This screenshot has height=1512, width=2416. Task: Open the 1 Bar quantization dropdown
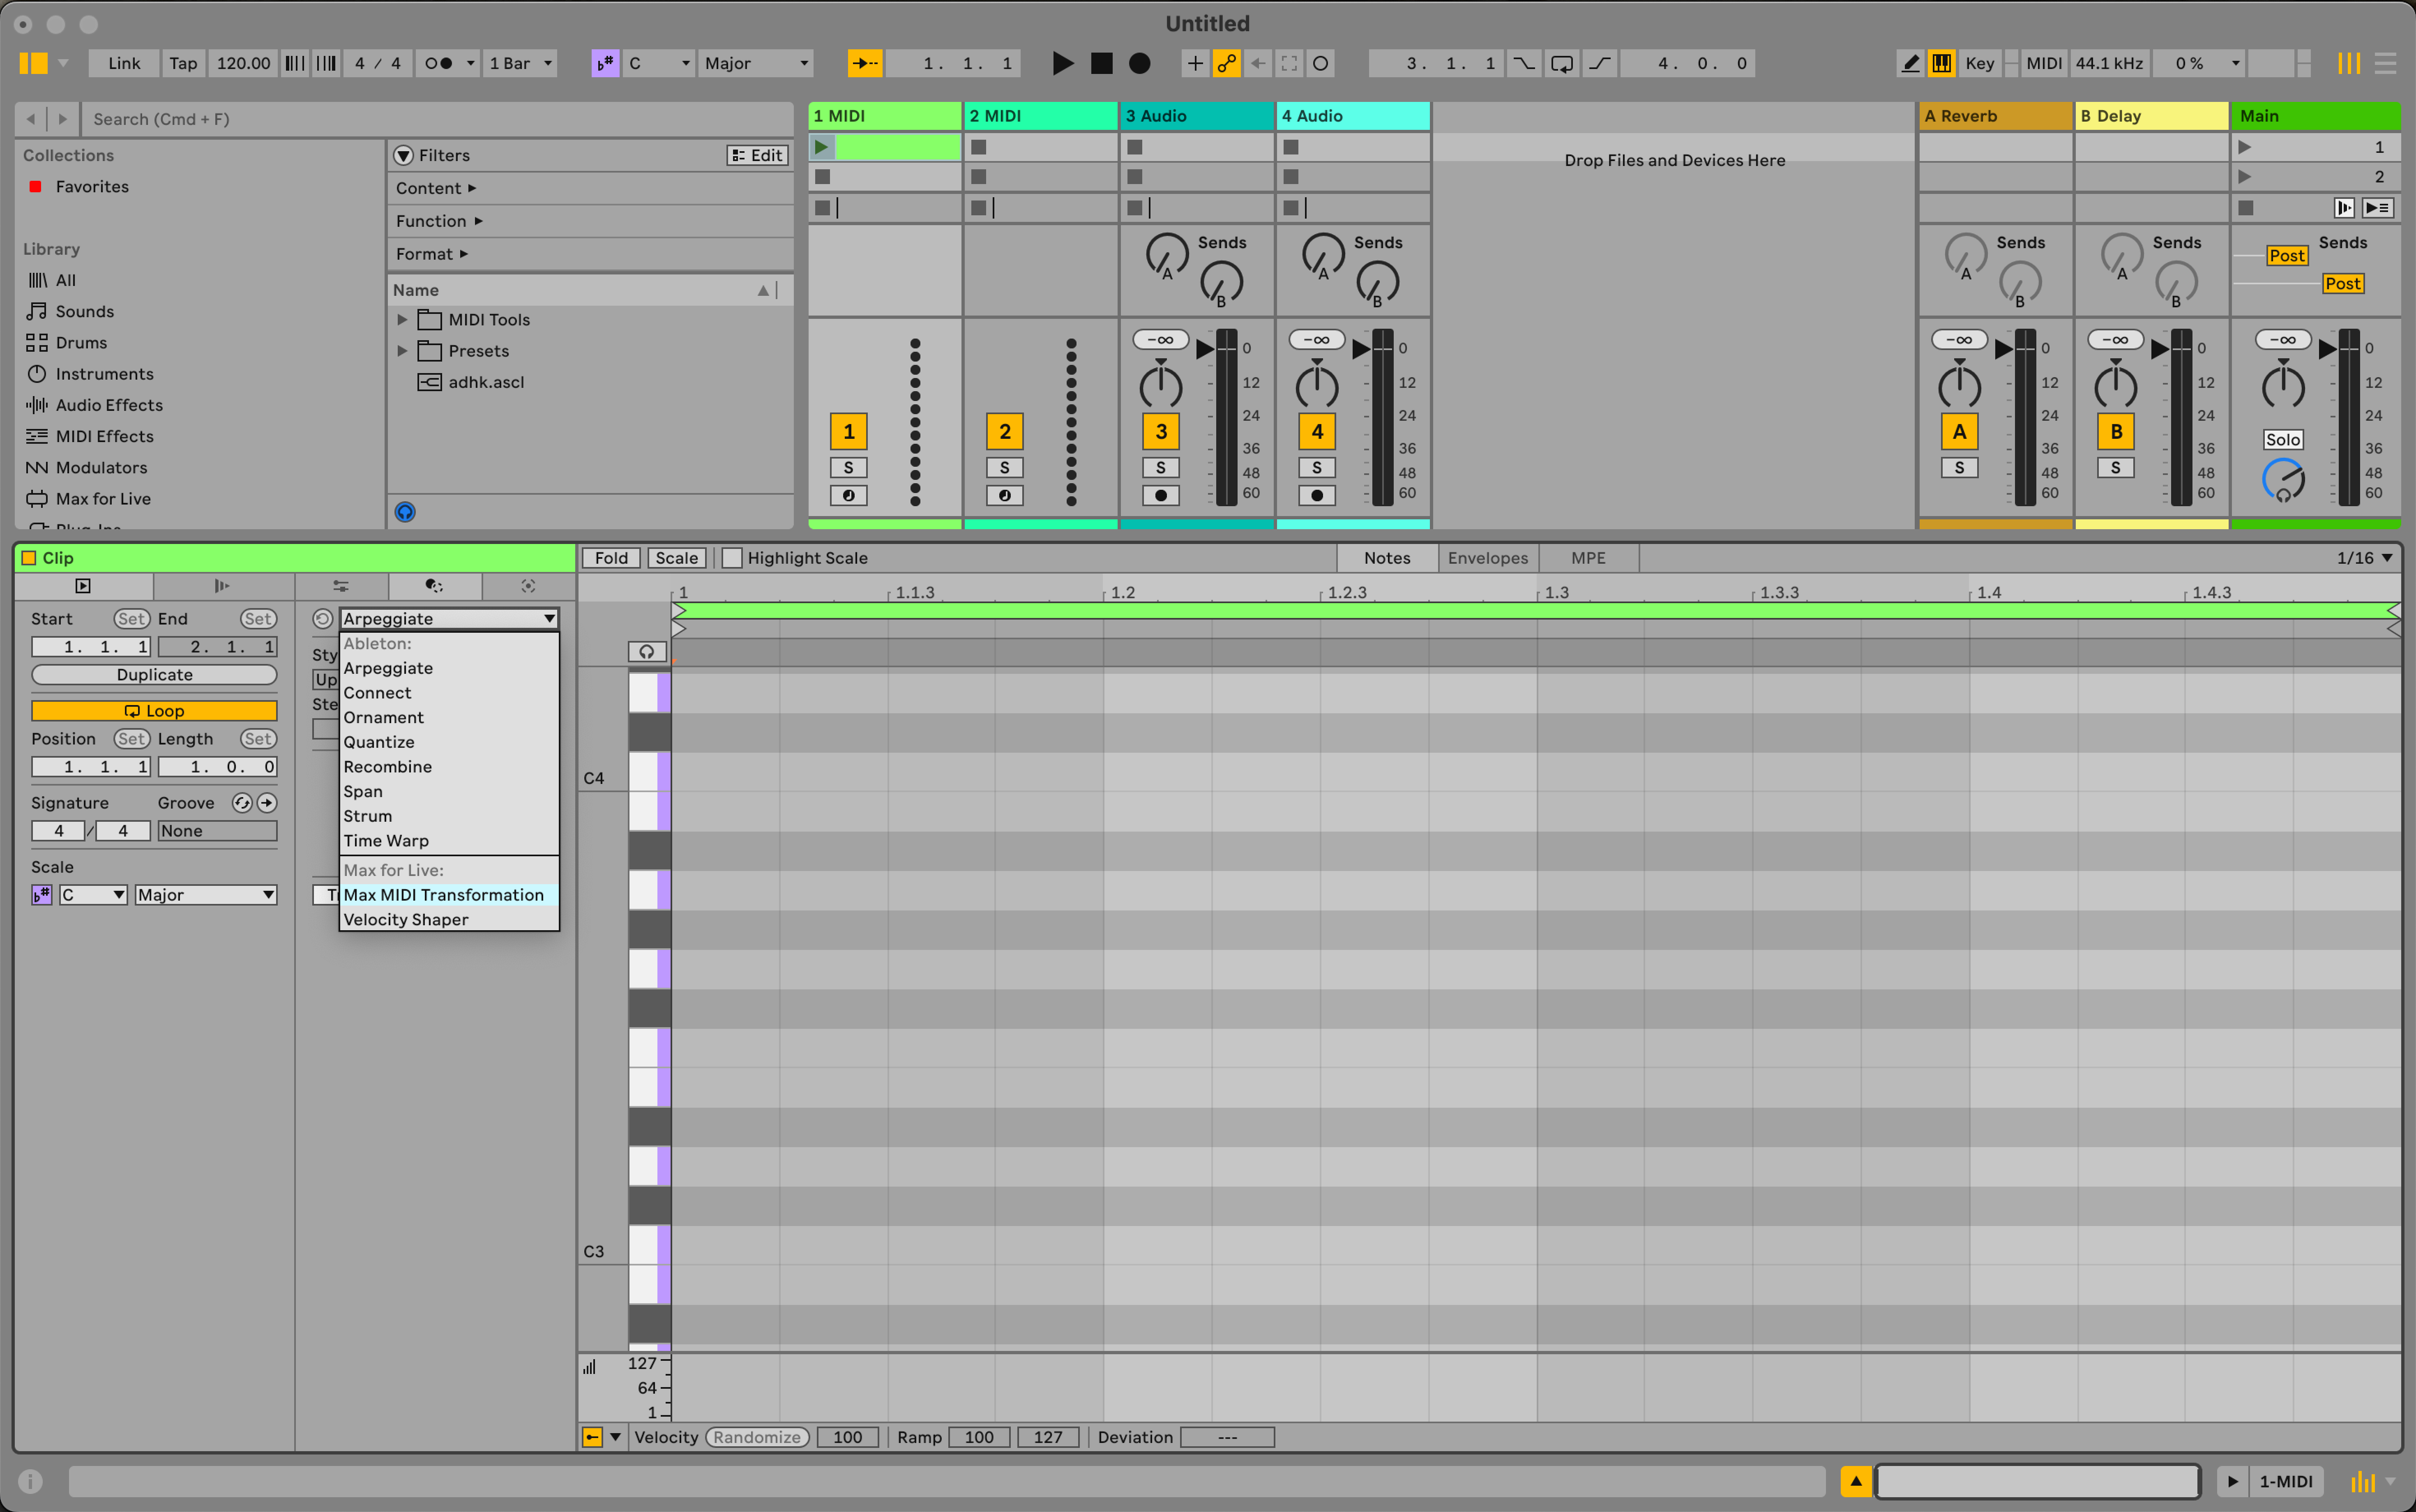point(520,63)
